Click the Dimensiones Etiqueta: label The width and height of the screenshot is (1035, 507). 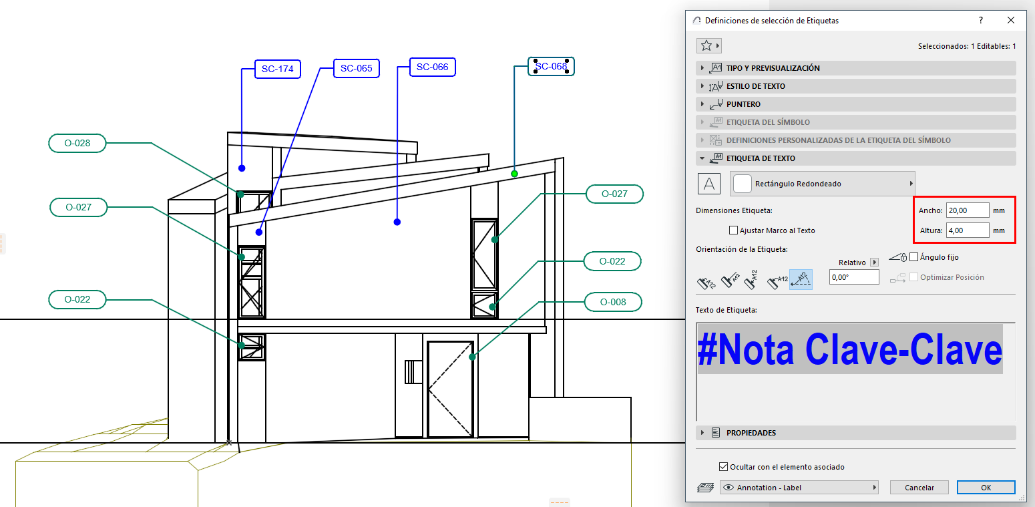(x=734, y=210)
